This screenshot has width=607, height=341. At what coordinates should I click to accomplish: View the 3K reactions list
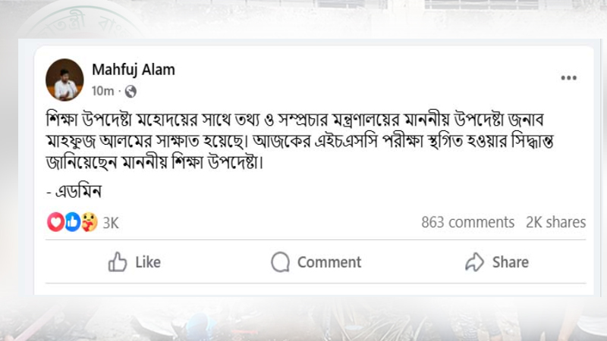click(111, 223)
